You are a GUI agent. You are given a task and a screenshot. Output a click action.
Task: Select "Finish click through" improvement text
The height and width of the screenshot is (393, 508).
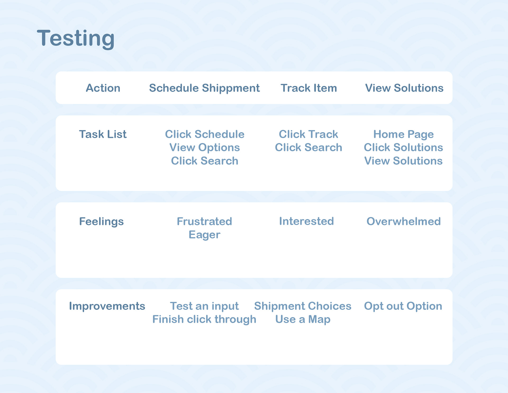tap(204, 319)
